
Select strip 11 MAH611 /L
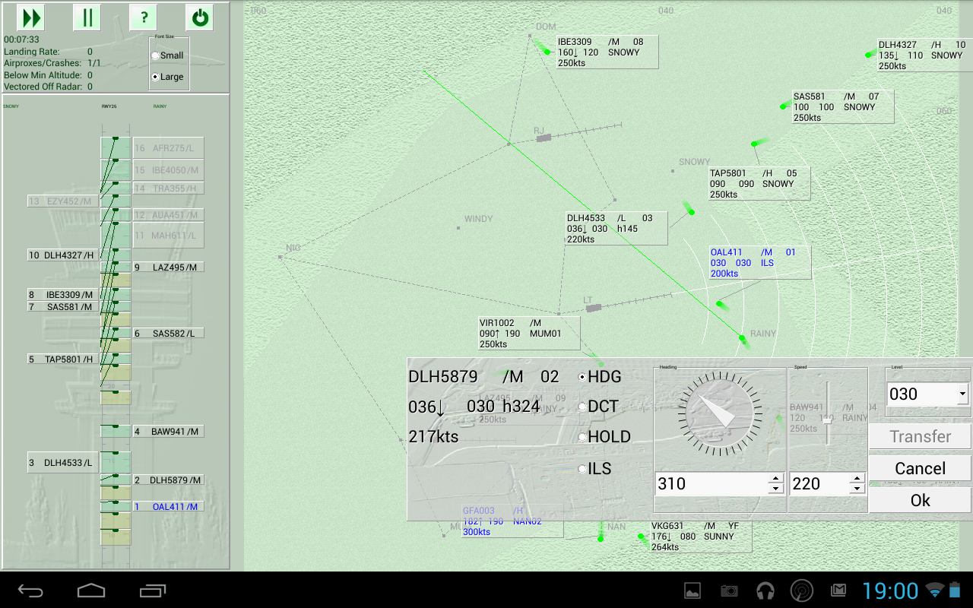[168, 235]
